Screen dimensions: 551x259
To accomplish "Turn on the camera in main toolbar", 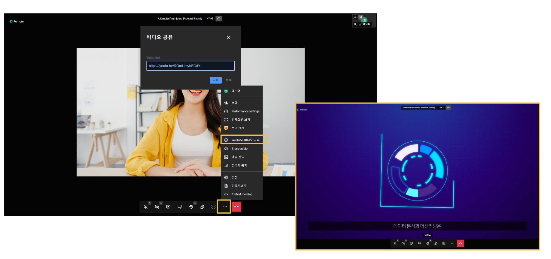I will 157,207.
